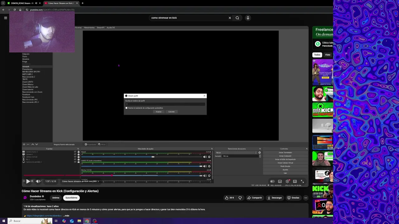
Task: Toggle YouTube autoplay switch
Action: point(272,181)
